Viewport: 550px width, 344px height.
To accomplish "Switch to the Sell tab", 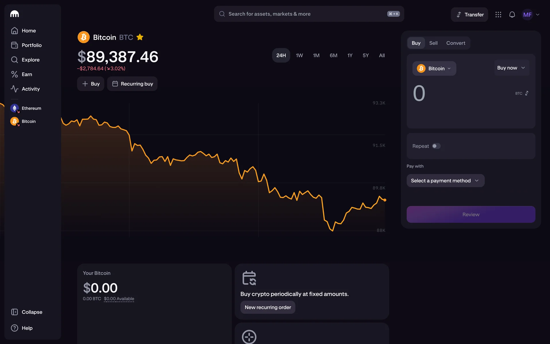I will click(433, 43).
